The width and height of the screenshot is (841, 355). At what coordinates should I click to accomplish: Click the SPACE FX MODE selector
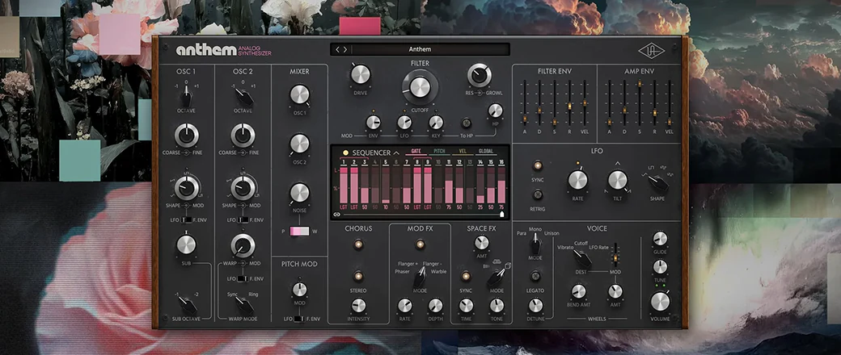[497, 276]
